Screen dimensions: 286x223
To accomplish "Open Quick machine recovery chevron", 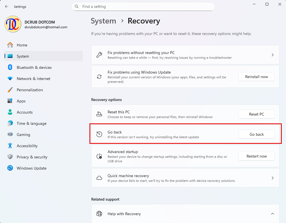I will pos(273,178).
